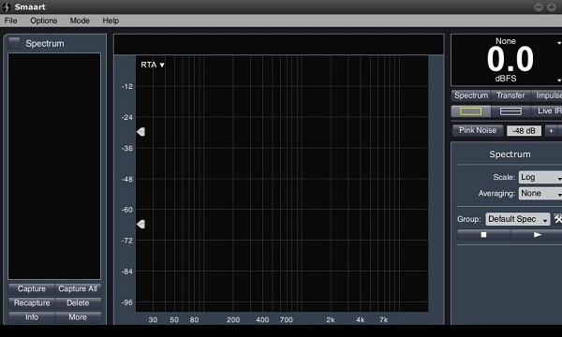Toggle the Spectrum data bar square button
This screenshot has width=562, height=337.
(x=14, y=43)
